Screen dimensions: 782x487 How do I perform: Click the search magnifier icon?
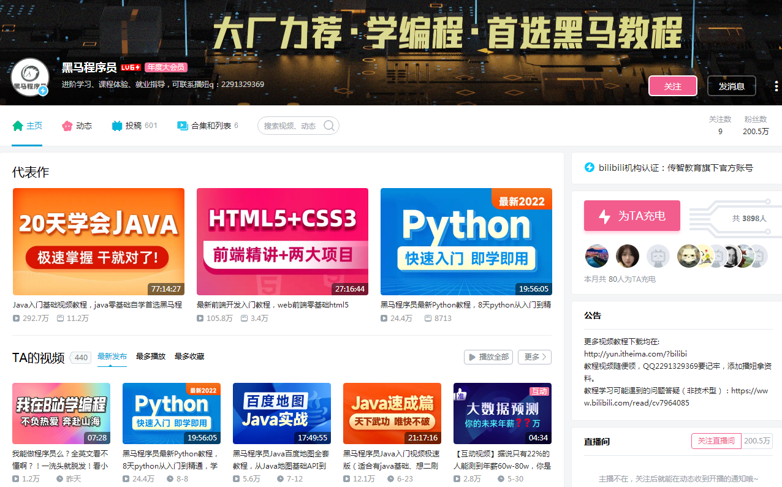coord(329,126)
